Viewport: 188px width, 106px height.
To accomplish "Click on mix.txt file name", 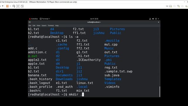I will pos(83,91).
